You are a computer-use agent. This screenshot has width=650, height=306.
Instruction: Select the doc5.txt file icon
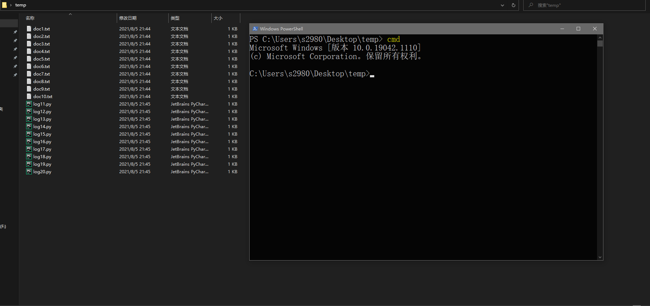29,59
